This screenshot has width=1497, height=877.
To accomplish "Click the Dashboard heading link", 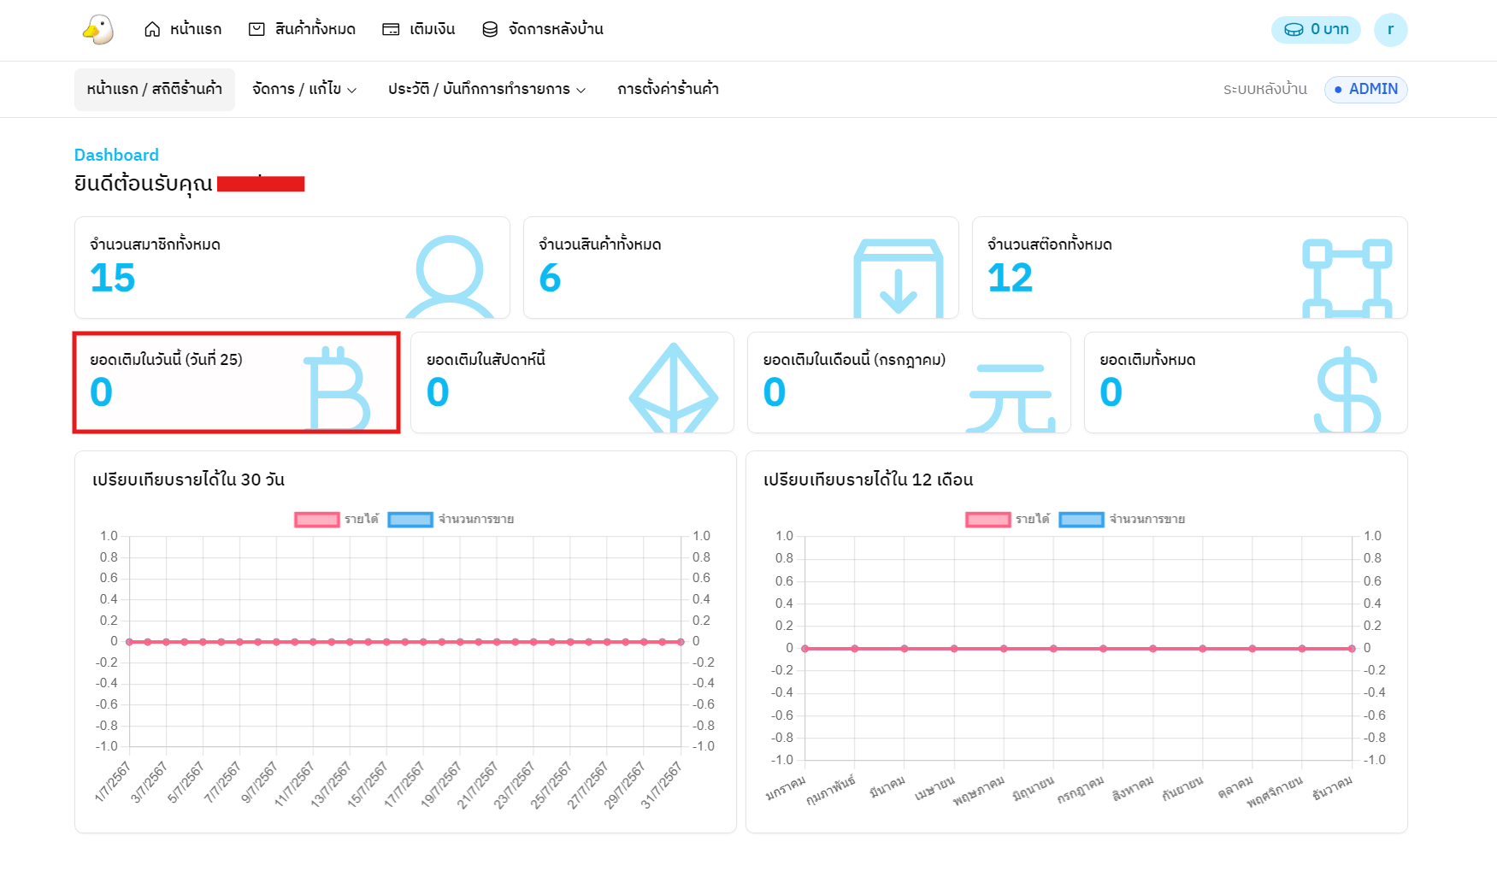I will tap(116, 155).
